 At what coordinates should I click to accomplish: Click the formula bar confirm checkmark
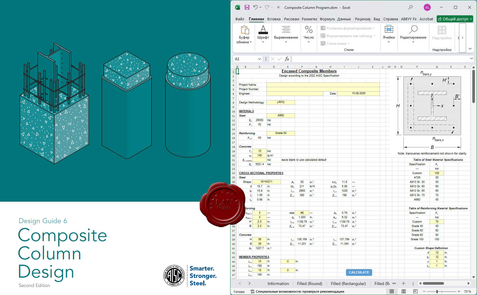[x=280, y=59]
